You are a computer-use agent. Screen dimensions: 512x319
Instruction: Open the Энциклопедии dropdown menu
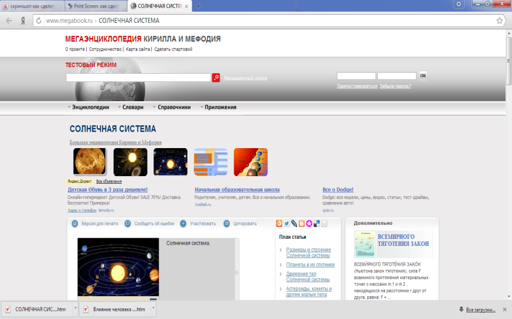point(88,107)
